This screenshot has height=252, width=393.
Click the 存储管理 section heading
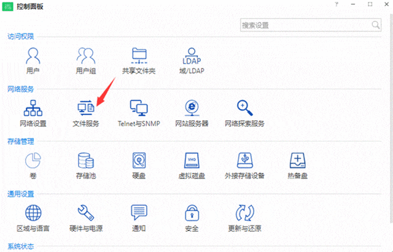tap(20, 142)
